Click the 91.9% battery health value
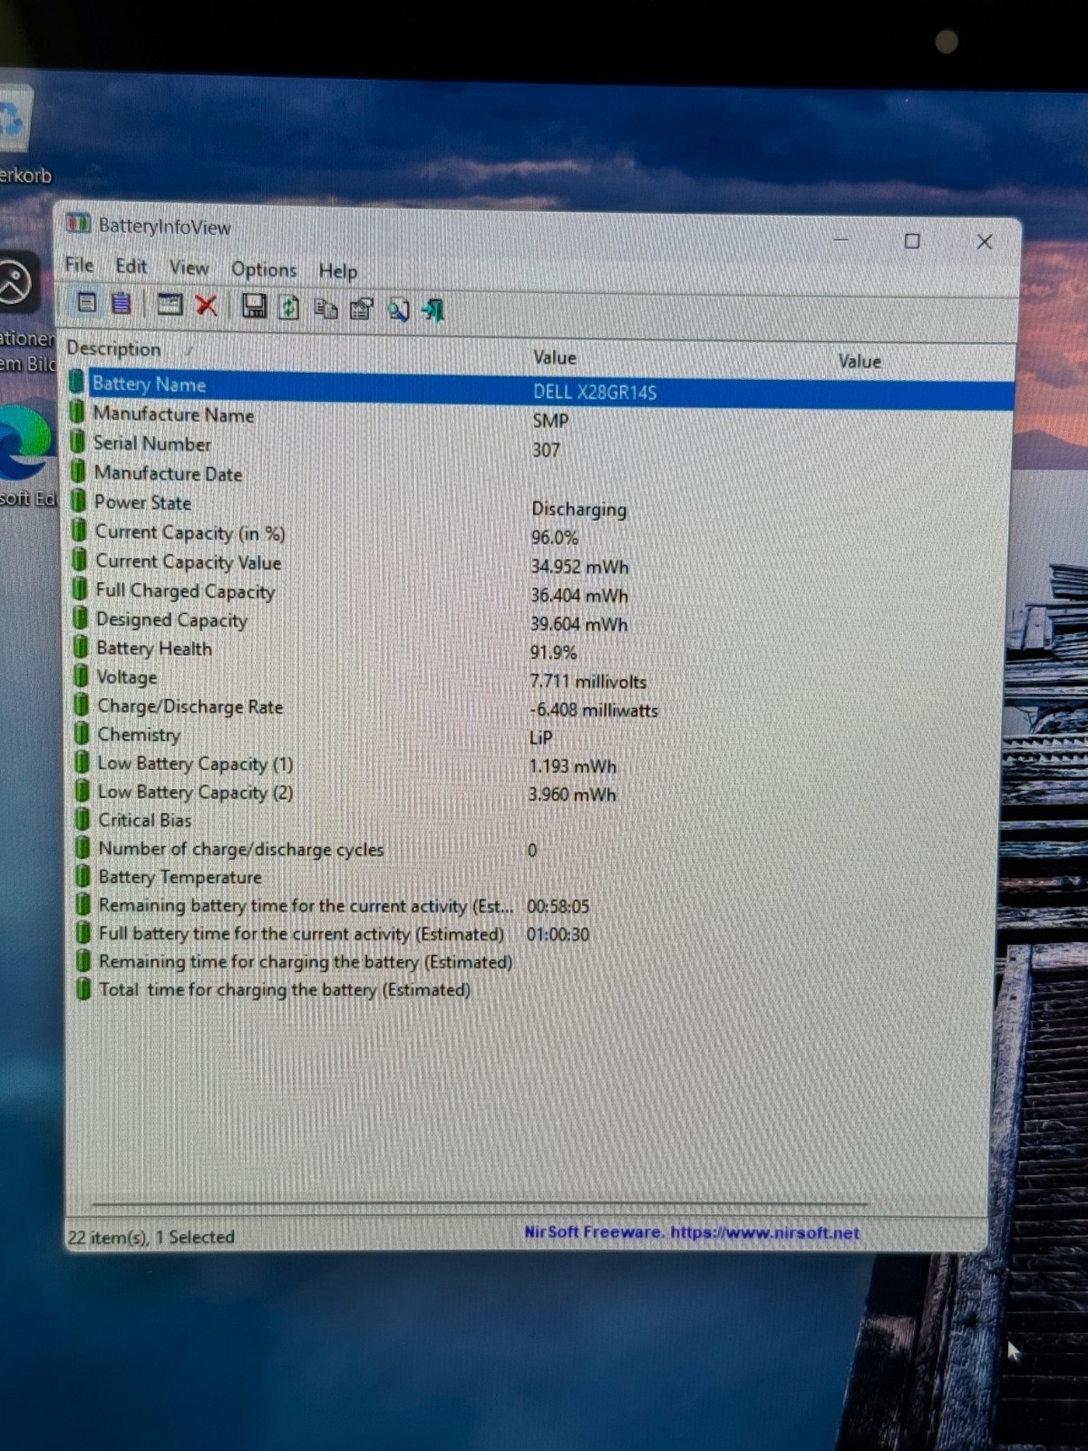This screenshot has height=1451, width=1088. [553, 652]
